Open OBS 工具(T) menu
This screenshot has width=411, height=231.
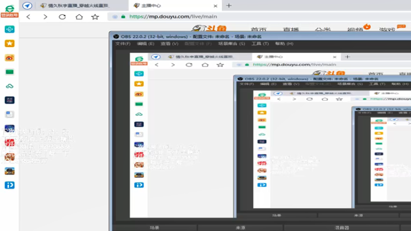click(x=260, y=44)
